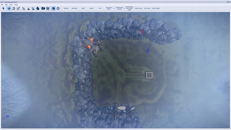Click the Procedural Exclusion Zone button

tap(129, 8)
